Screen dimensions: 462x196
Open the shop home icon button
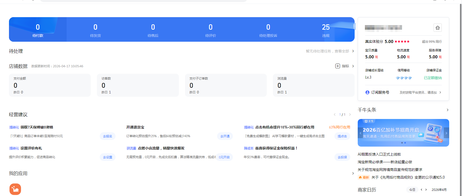coord(437,28)
